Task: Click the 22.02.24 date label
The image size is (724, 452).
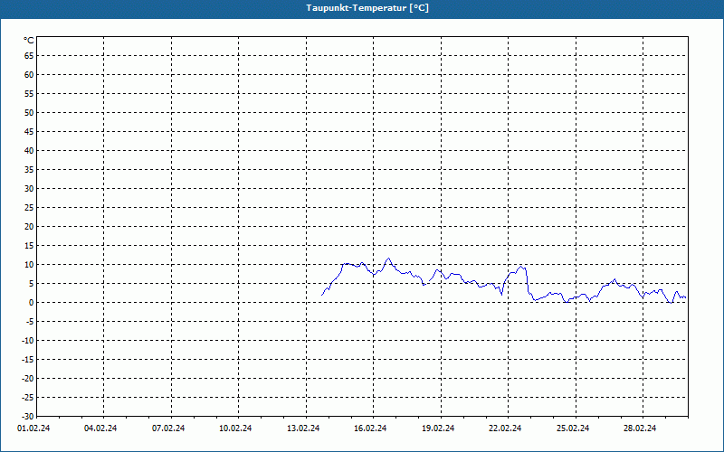Action: (x=505, y=428)
